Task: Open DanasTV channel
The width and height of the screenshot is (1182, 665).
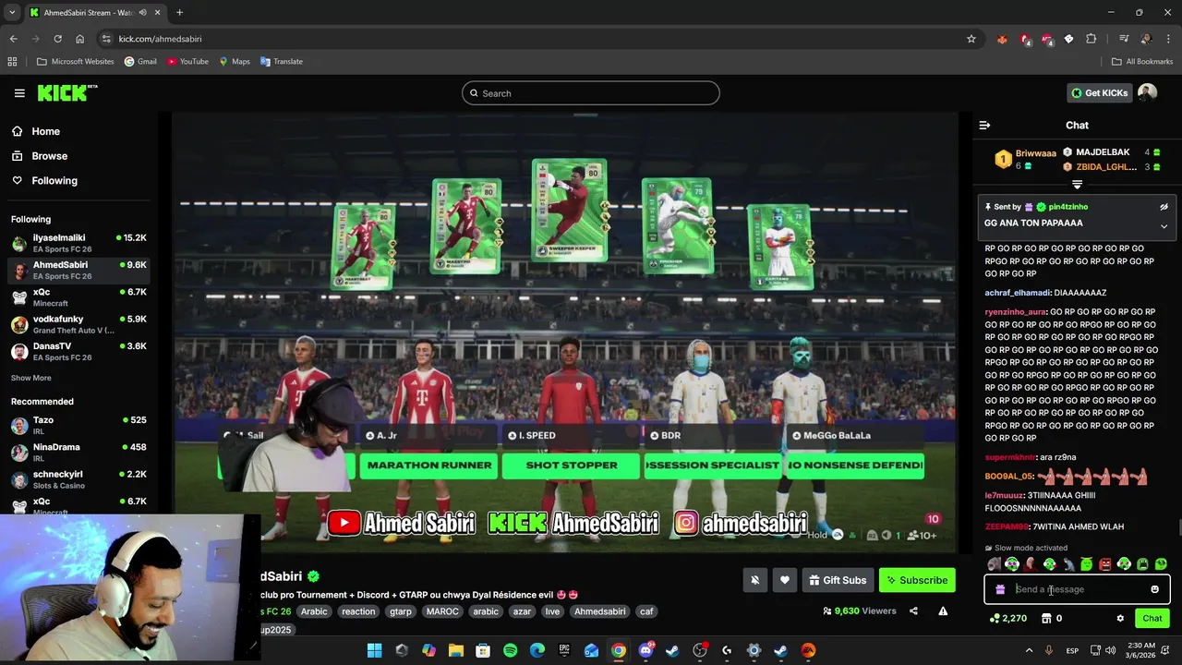Action: coord(78,351)
